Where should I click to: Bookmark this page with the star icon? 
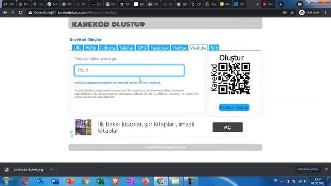click(x=292, y=12)
